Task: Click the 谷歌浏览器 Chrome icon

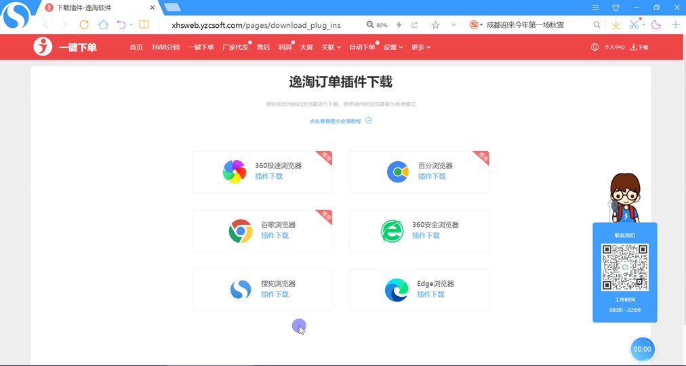Action: [x=241, y=231]
